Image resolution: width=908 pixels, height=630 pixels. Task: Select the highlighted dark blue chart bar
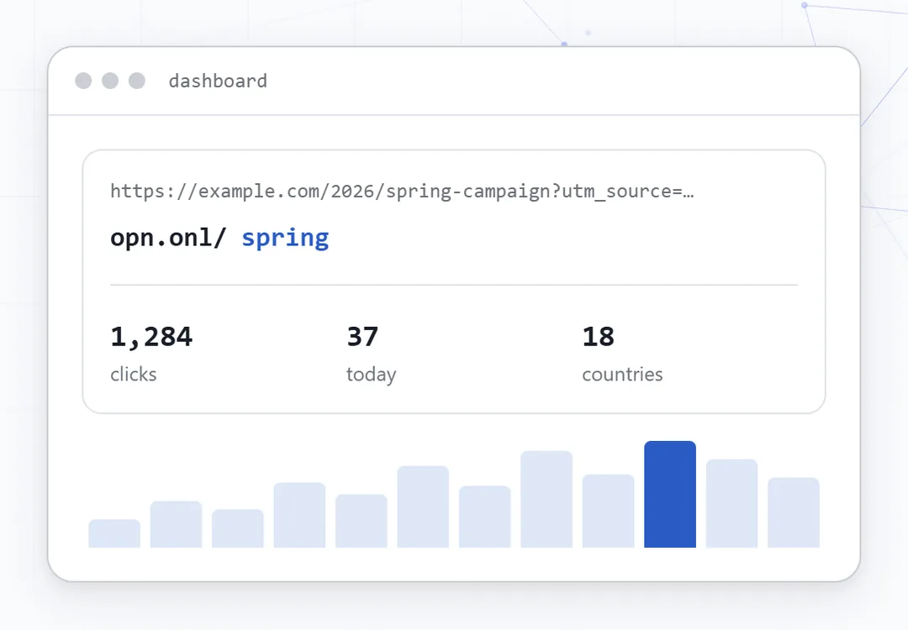(670, 494)
